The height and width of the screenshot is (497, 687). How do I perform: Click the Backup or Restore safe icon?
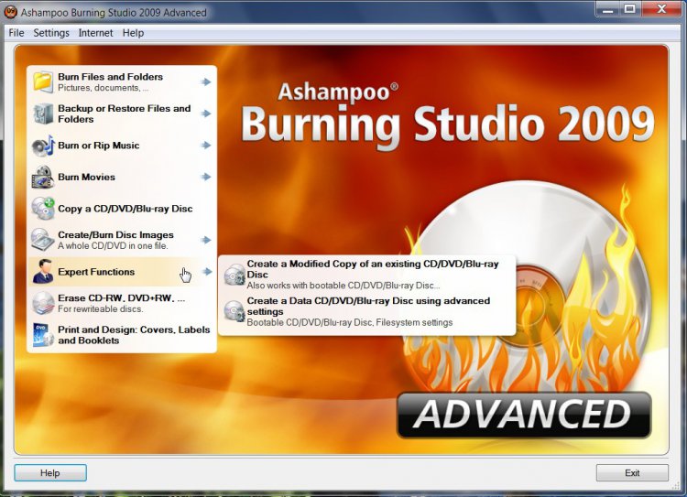click(x=43, y=113)
